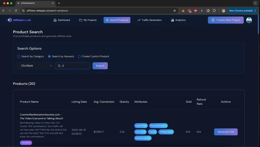260x147 pixels.
Task: Click the page vertical scrollbar
Action: pyautogui.click(x=259, y=25)
